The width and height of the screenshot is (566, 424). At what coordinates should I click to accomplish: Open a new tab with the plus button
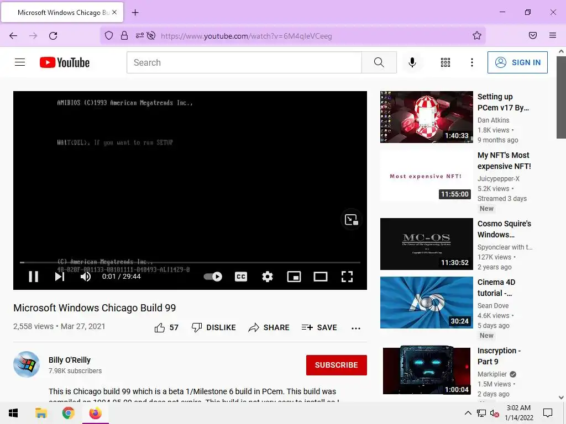(135, 13)
